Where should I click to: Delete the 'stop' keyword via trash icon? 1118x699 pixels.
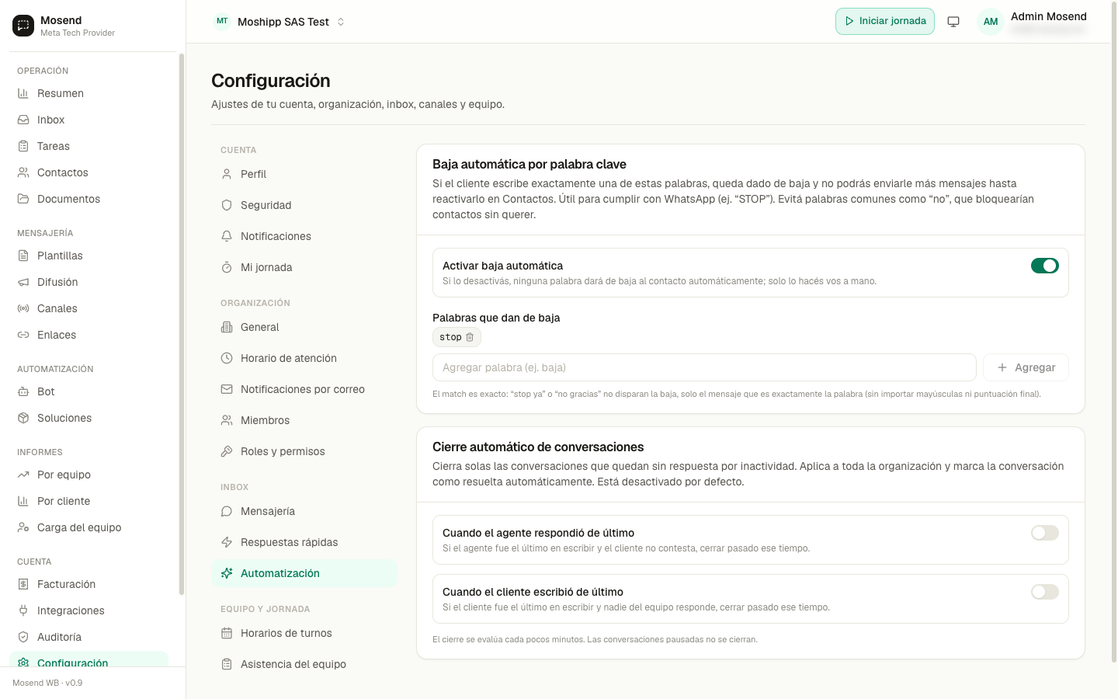click(470, 337)
